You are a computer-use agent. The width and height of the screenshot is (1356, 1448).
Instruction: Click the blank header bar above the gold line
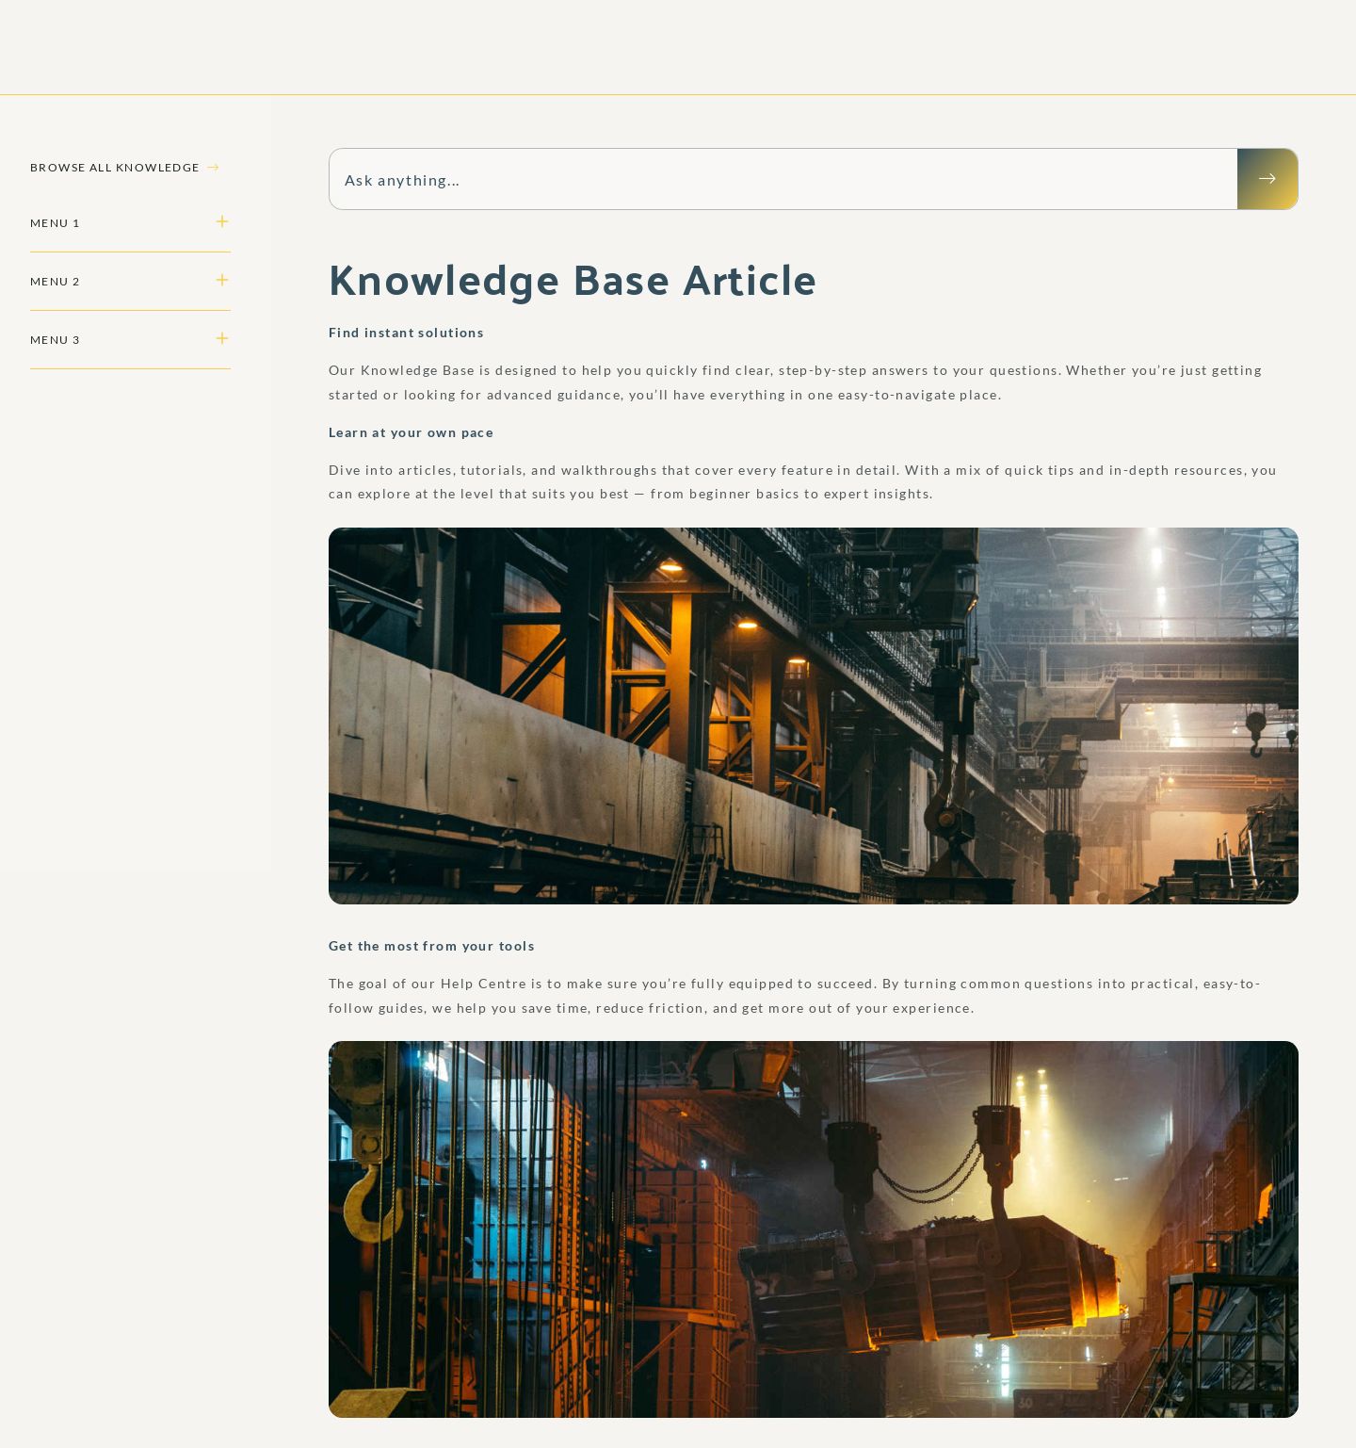pos(678,47)
